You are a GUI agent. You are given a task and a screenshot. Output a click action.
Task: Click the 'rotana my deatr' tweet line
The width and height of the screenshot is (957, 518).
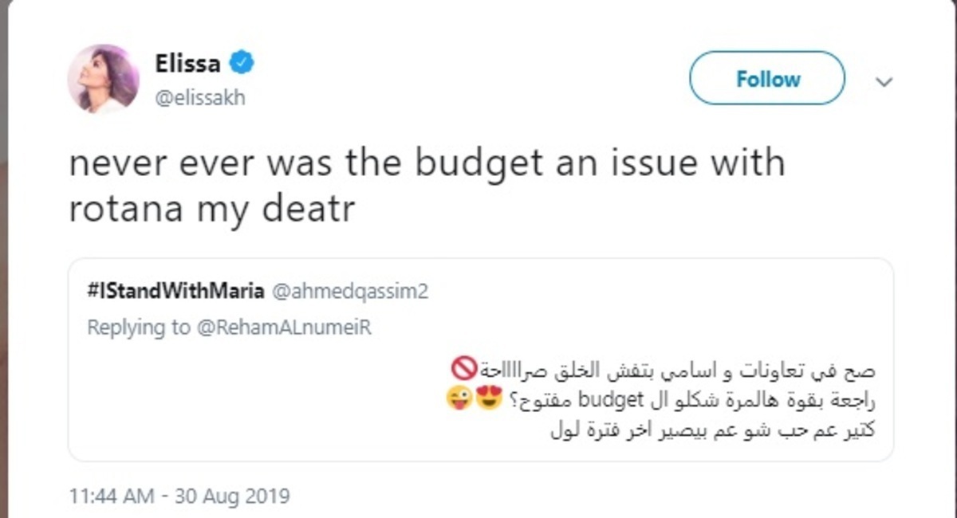211,210
